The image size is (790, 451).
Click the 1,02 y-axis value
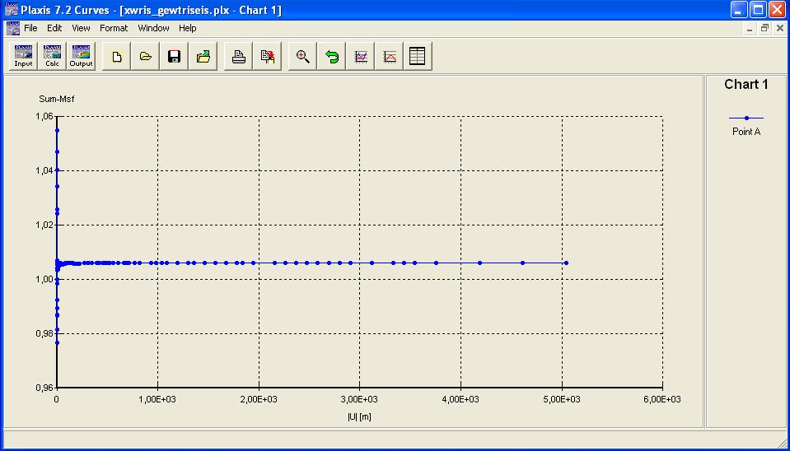44,225
